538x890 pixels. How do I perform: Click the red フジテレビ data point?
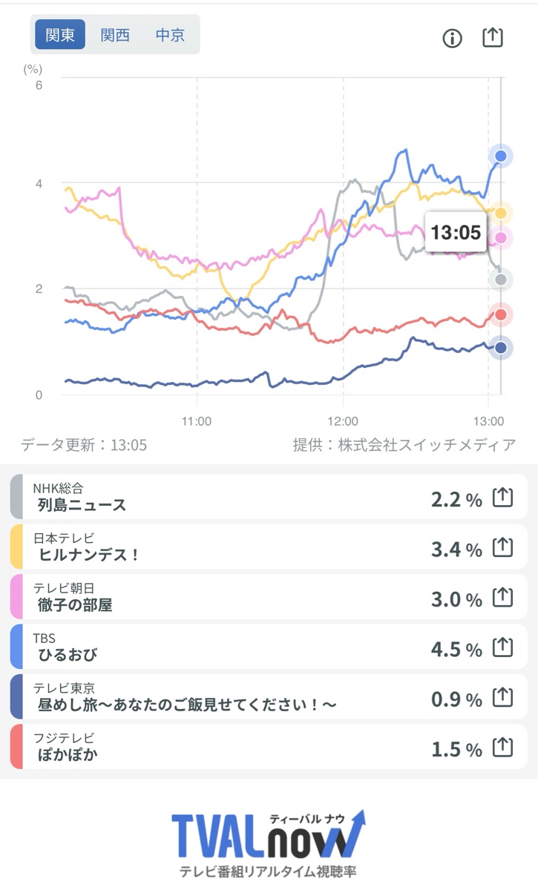pos(501,315)
